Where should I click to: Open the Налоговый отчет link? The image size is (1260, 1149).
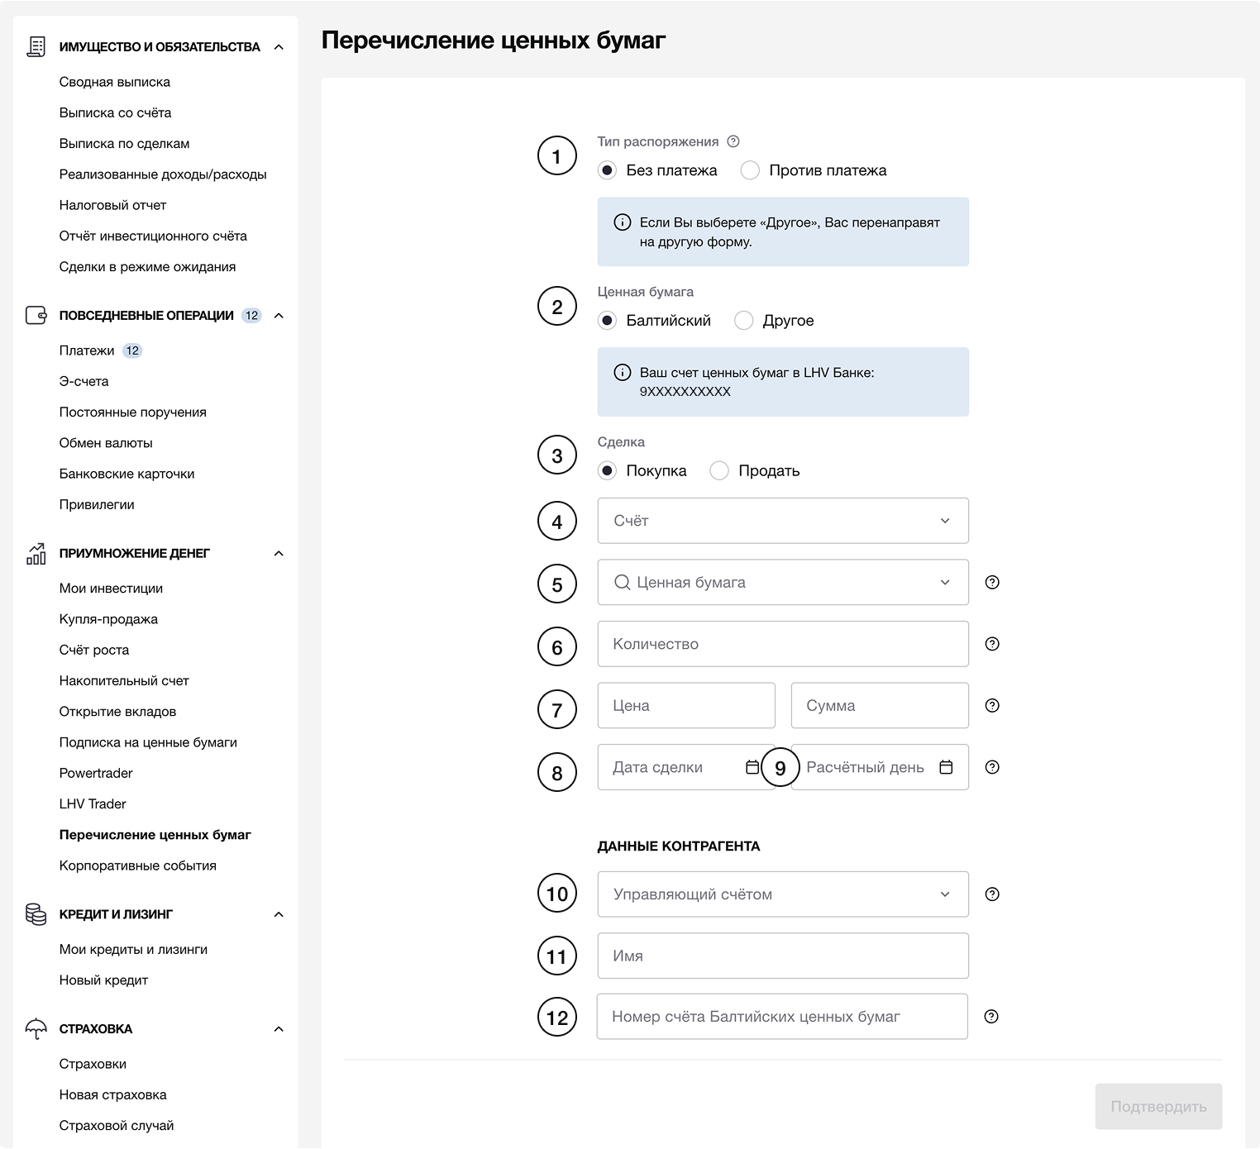tap(112, 205)
